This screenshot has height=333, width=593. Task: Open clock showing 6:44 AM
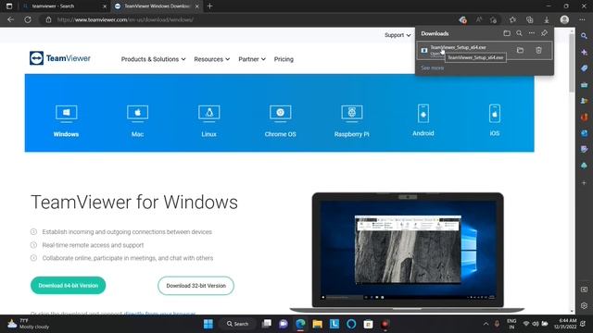tap(565, 324)
